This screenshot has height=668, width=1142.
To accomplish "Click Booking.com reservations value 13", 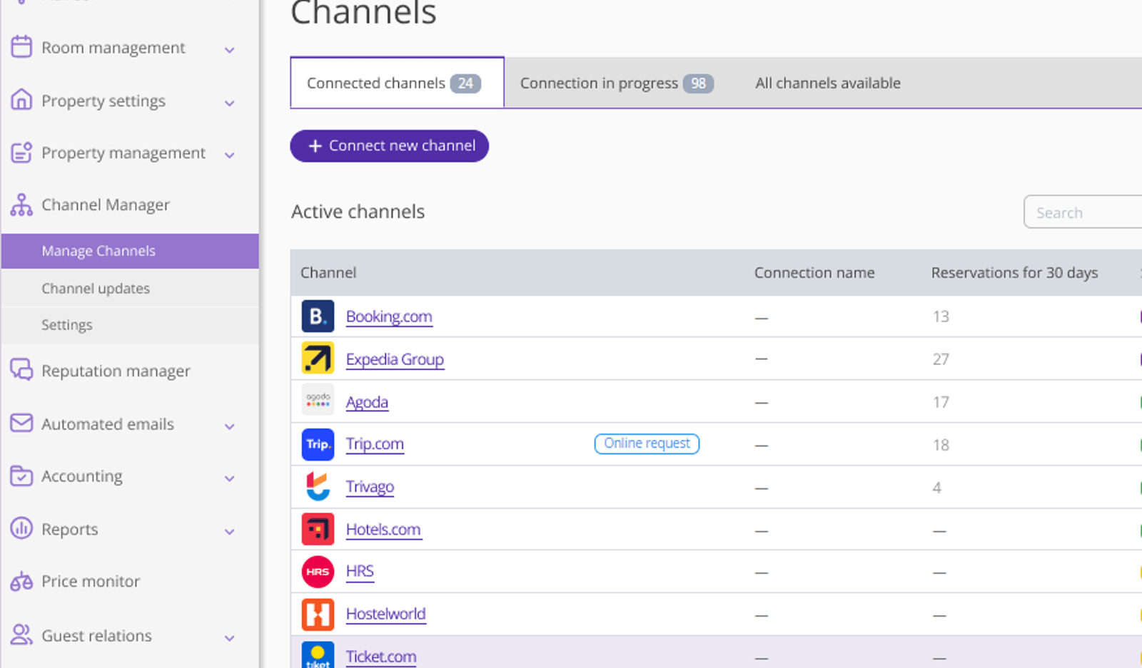I will pos(941,316).
